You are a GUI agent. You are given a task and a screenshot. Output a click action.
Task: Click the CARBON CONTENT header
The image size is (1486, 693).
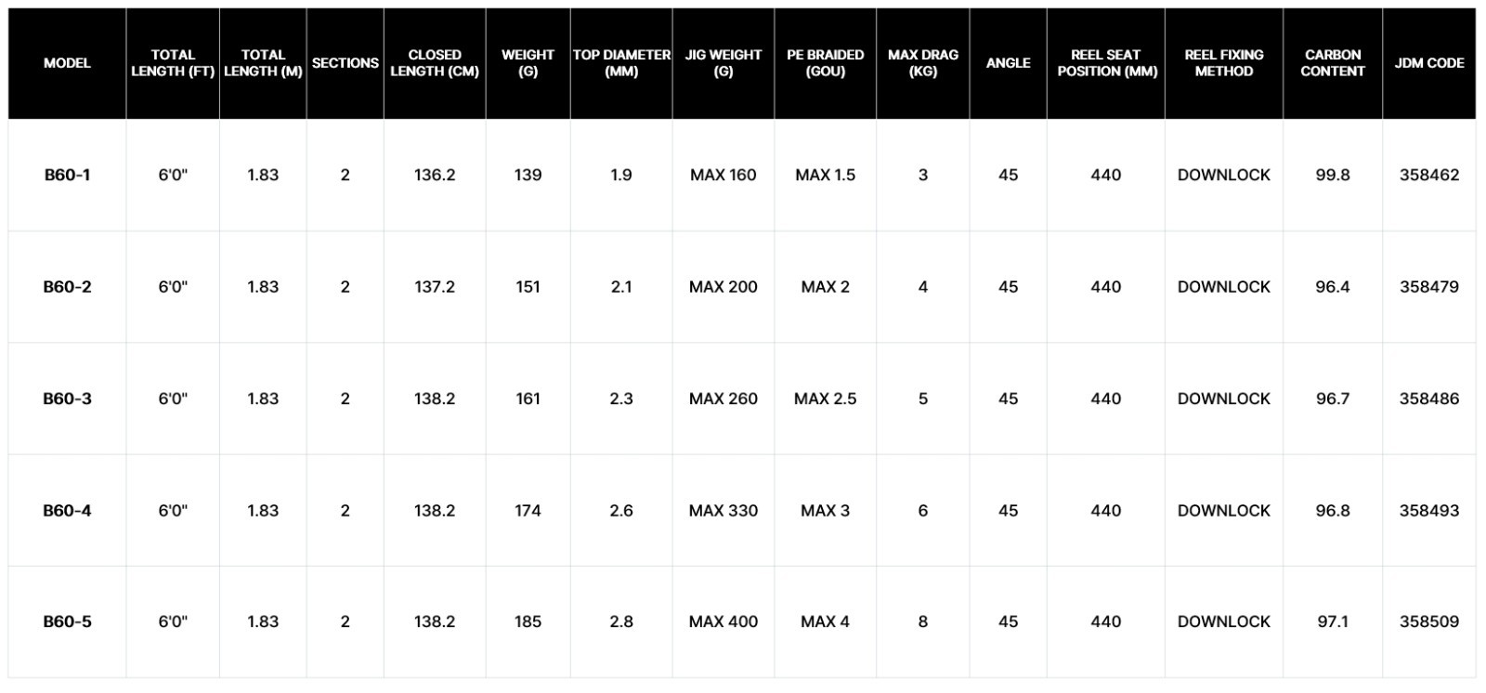1333,63
